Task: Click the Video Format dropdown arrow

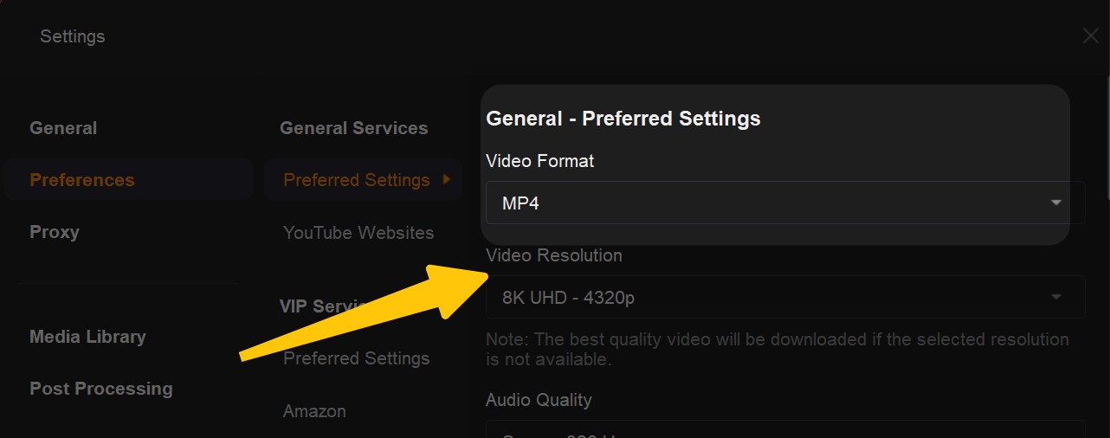Action: point(1055,203)
